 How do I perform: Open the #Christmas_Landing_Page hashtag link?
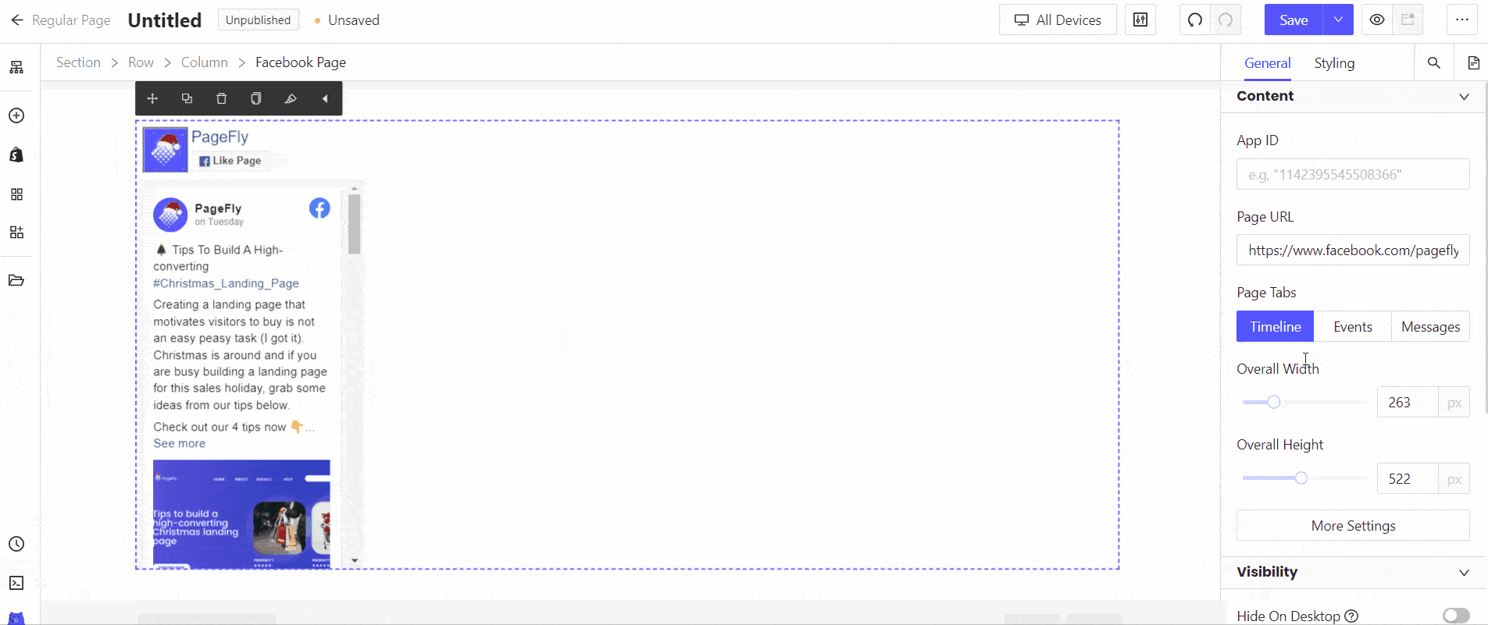[226, 283]
